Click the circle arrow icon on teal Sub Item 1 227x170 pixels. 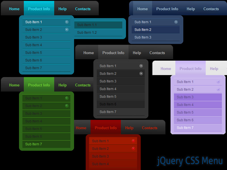pos(67,22)
